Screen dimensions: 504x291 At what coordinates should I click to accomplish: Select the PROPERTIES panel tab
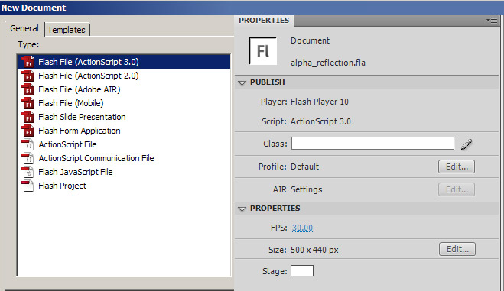(x=264, y=20)
